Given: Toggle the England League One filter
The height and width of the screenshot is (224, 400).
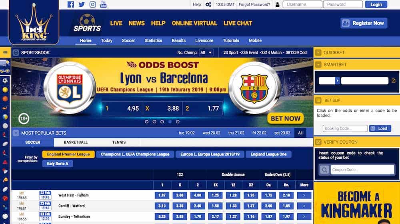Looking at the screenshot, I should (x=269, y=154).
